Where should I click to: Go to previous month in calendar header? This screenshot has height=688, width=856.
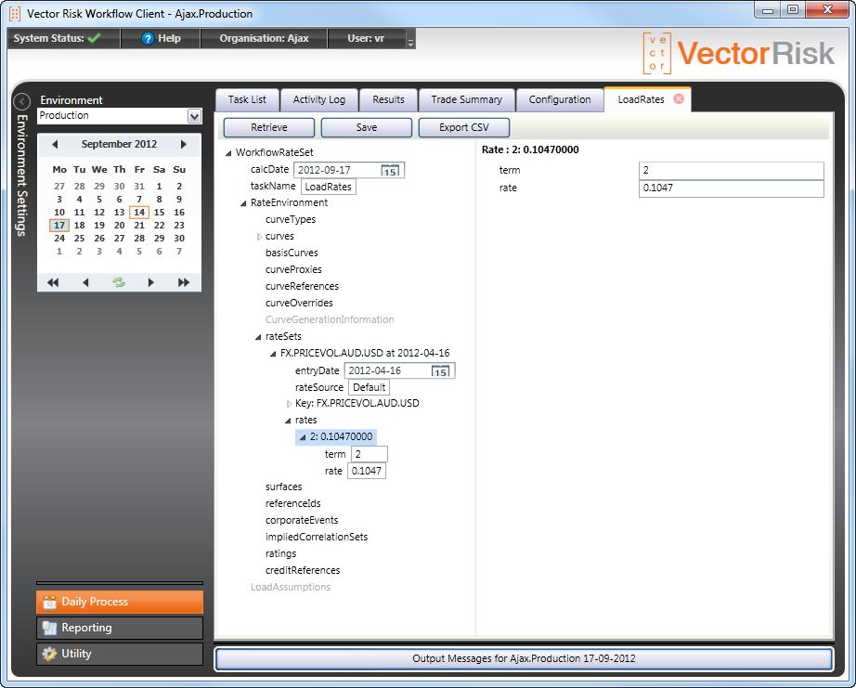55,144
